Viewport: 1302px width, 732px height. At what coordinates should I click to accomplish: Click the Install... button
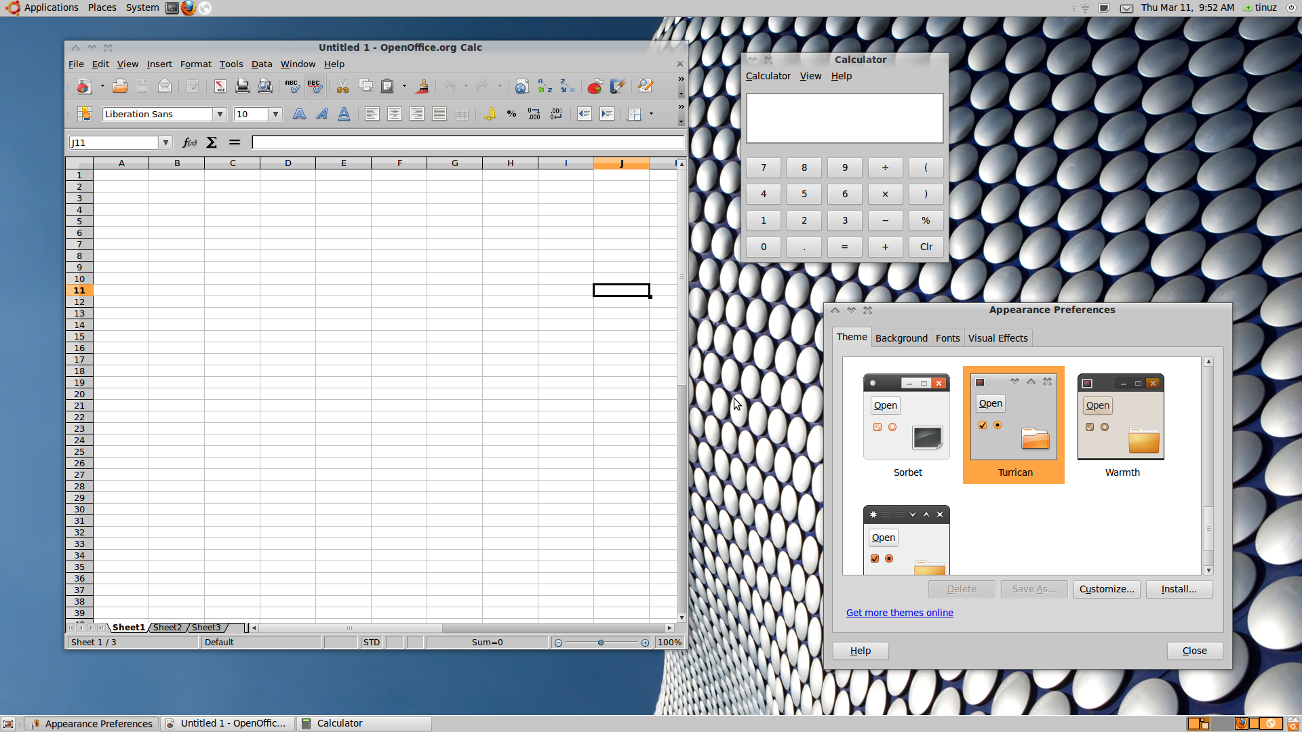[1179, 589]
